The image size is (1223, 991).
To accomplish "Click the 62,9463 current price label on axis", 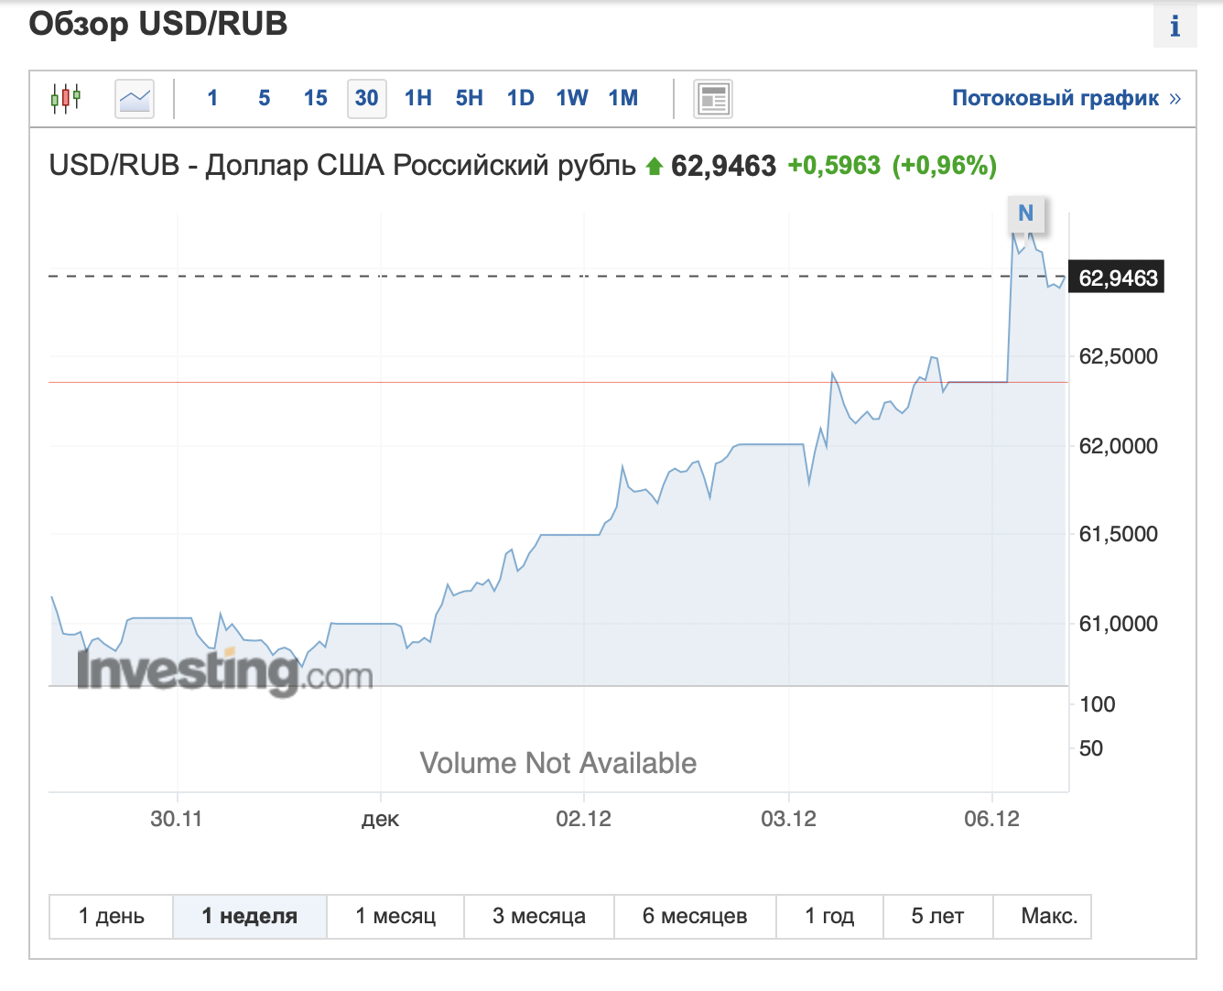I will (x=1117, y=278).
